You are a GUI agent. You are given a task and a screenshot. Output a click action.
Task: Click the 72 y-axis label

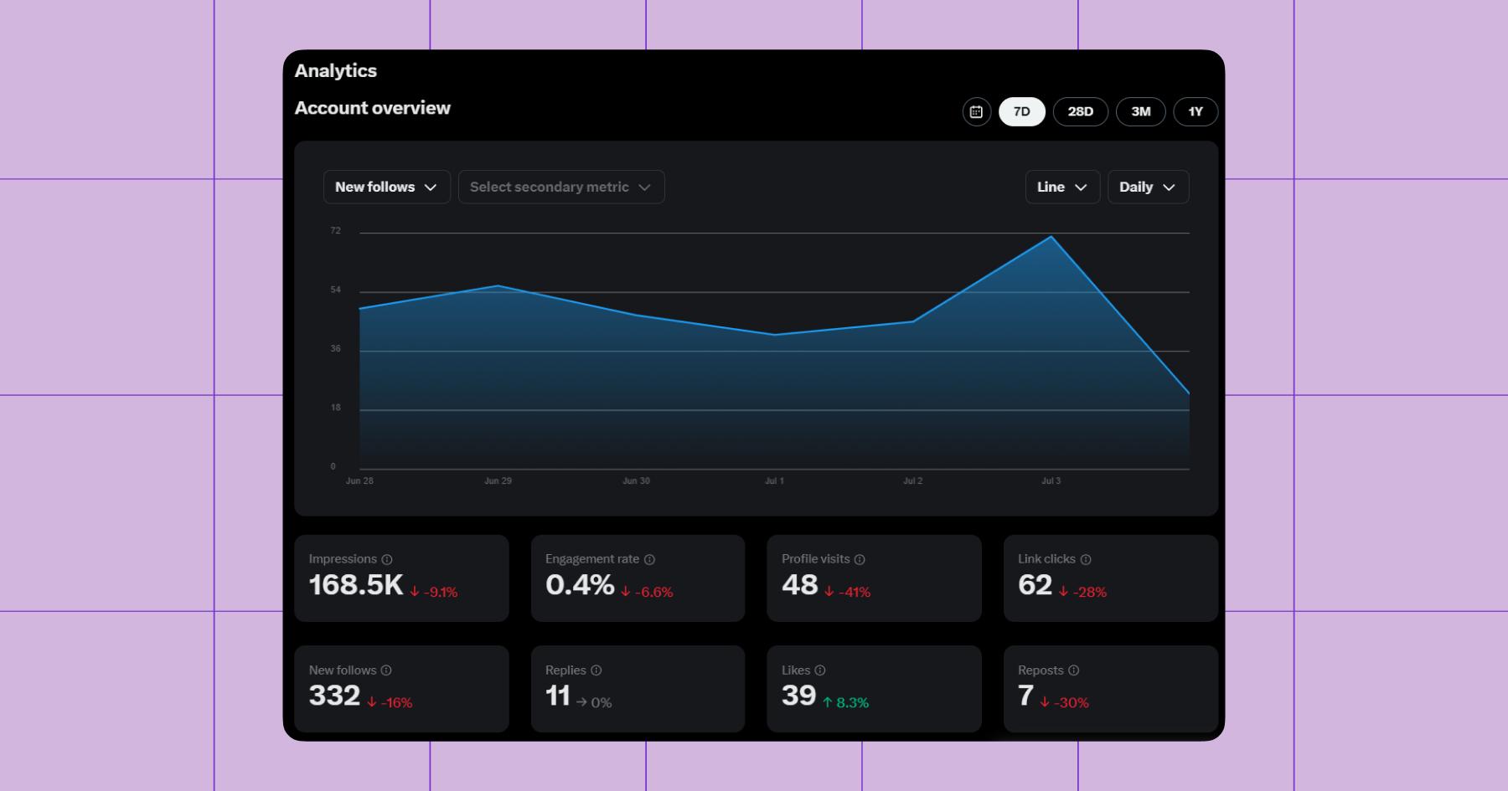click(336, 231)
